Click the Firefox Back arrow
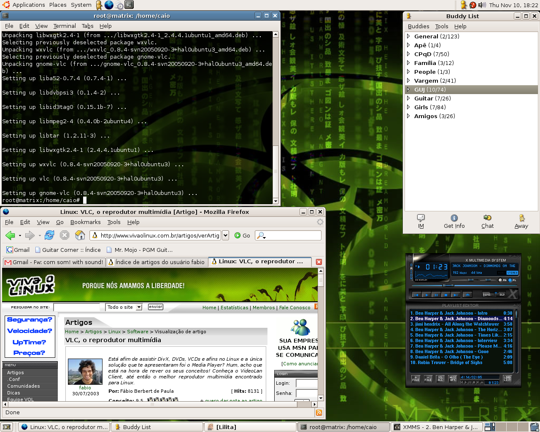Image resolution: width=540 pixels, height=432 pixels. coord(10,235)
